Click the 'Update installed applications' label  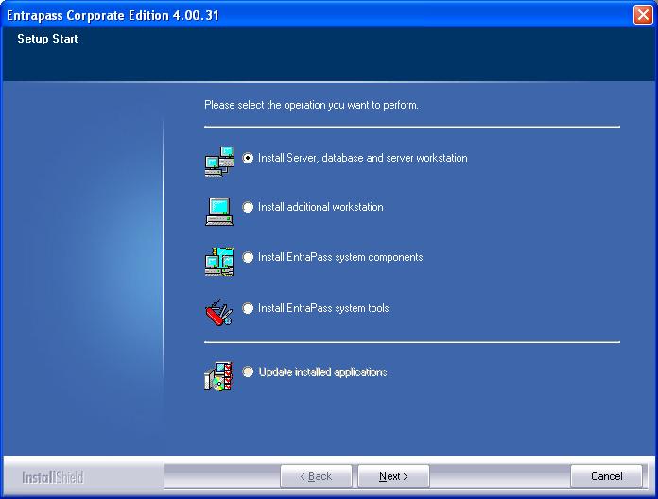click(322, 372)
